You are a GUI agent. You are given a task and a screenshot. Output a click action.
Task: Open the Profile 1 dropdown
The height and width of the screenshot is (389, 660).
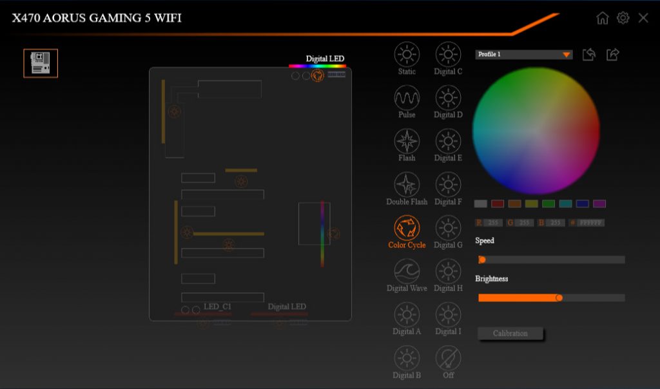point(523,54)
